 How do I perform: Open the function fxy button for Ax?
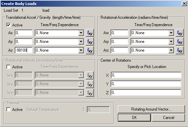pyautogui.click(x=90, y=33)
